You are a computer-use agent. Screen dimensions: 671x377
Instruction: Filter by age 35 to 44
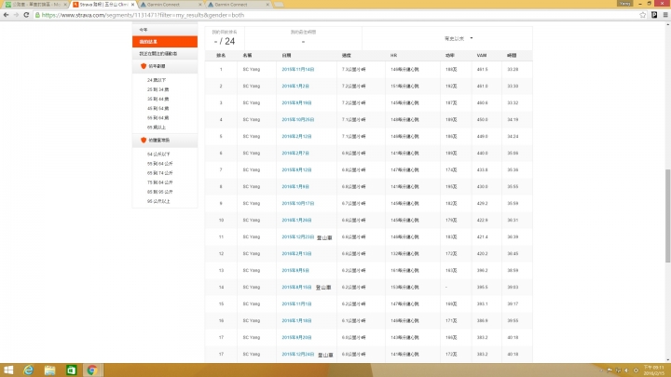pos(157,100)
